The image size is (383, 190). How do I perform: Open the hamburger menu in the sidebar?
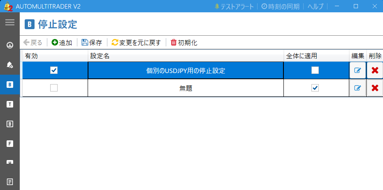click(x=10, y=23)
